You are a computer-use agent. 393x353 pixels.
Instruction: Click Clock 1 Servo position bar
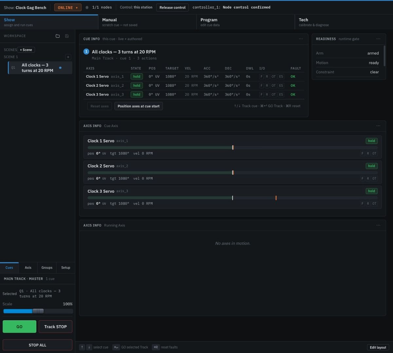(x=233, y=148)
